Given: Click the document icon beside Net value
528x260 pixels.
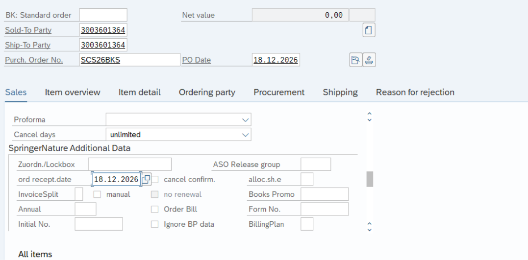Looking at the screenshot, I should (369, 30).
